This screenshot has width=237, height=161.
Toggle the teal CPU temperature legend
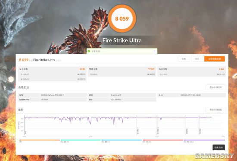pyautogui.click(x=81, y=141)
